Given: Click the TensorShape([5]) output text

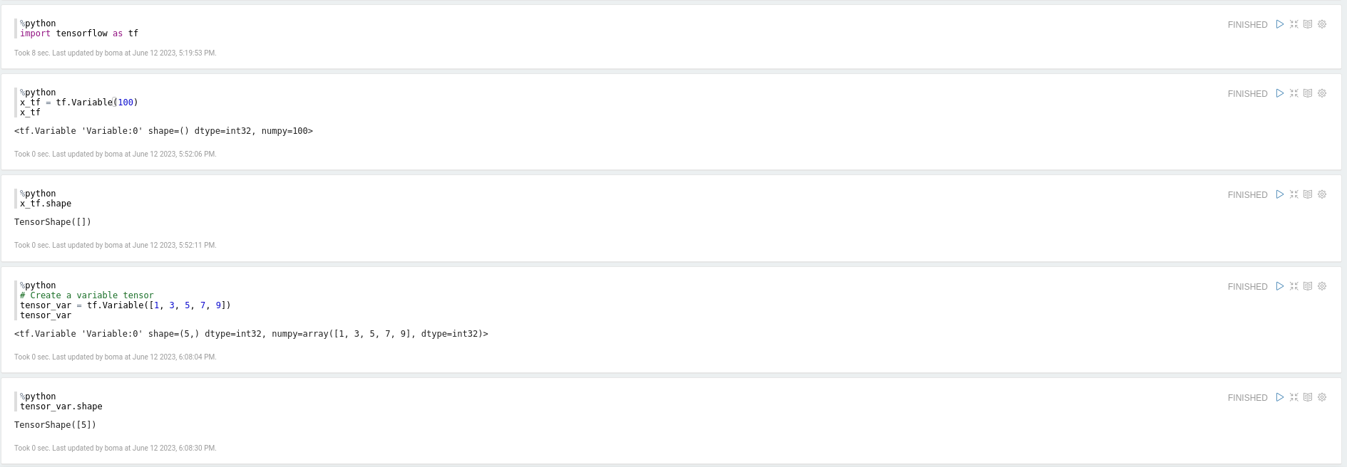Looking at the screenshot, I should 55,425.
